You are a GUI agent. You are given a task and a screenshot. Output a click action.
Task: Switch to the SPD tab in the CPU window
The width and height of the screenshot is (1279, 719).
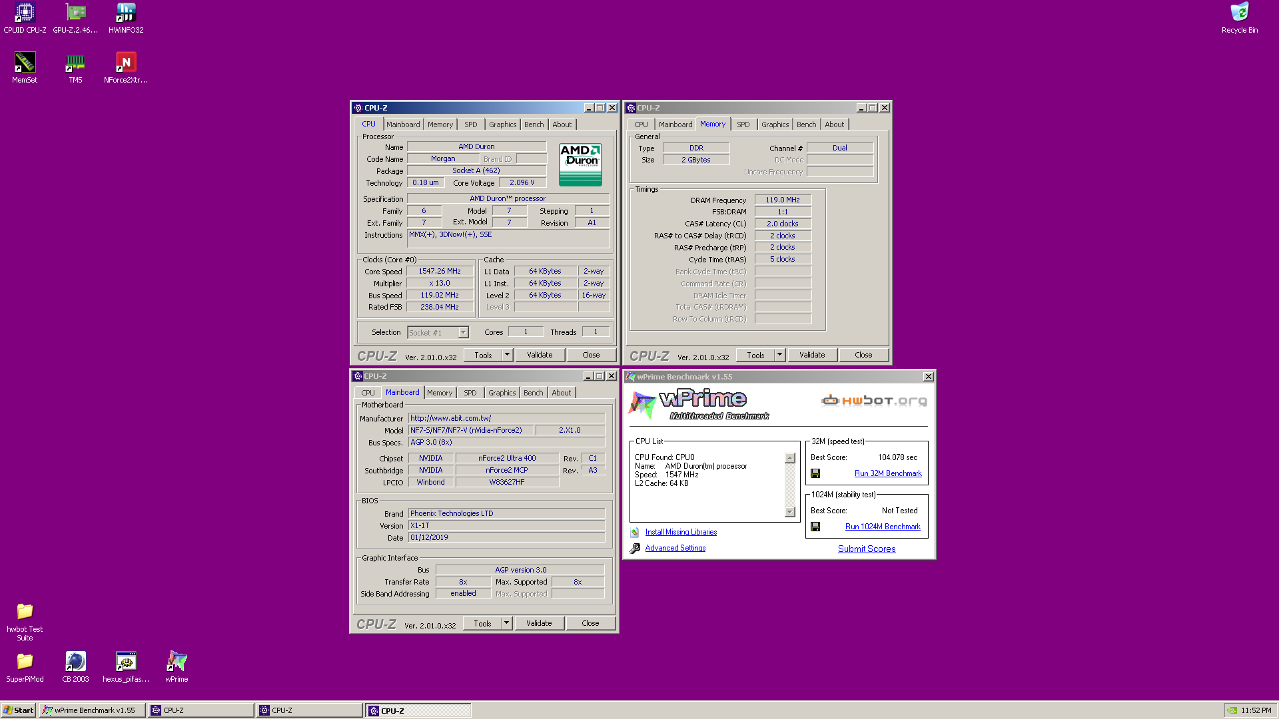pyautogui.click(x=471, y=124)
